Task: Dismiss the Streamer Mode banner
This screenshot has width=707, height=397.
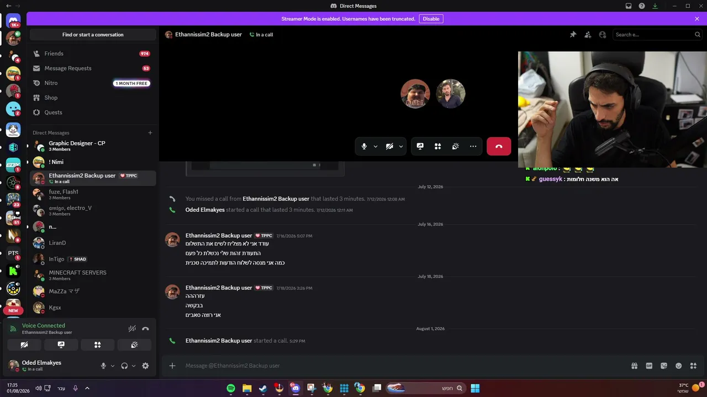Action: click(x=697, y=19)
